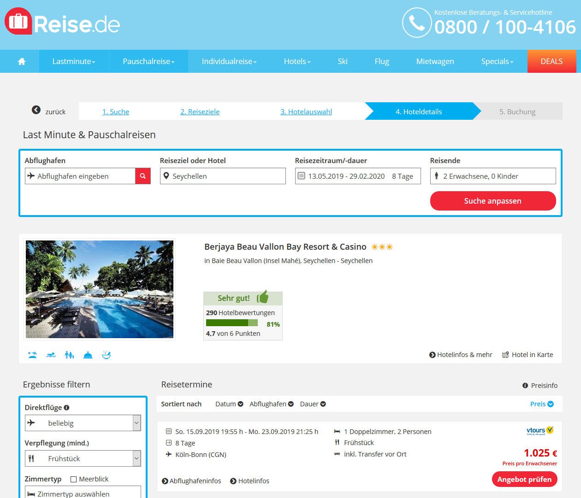Click the Abflughafen eingeben field
Image resolution: width=581 pixels, height=498 pixels.
pos(80,176)
